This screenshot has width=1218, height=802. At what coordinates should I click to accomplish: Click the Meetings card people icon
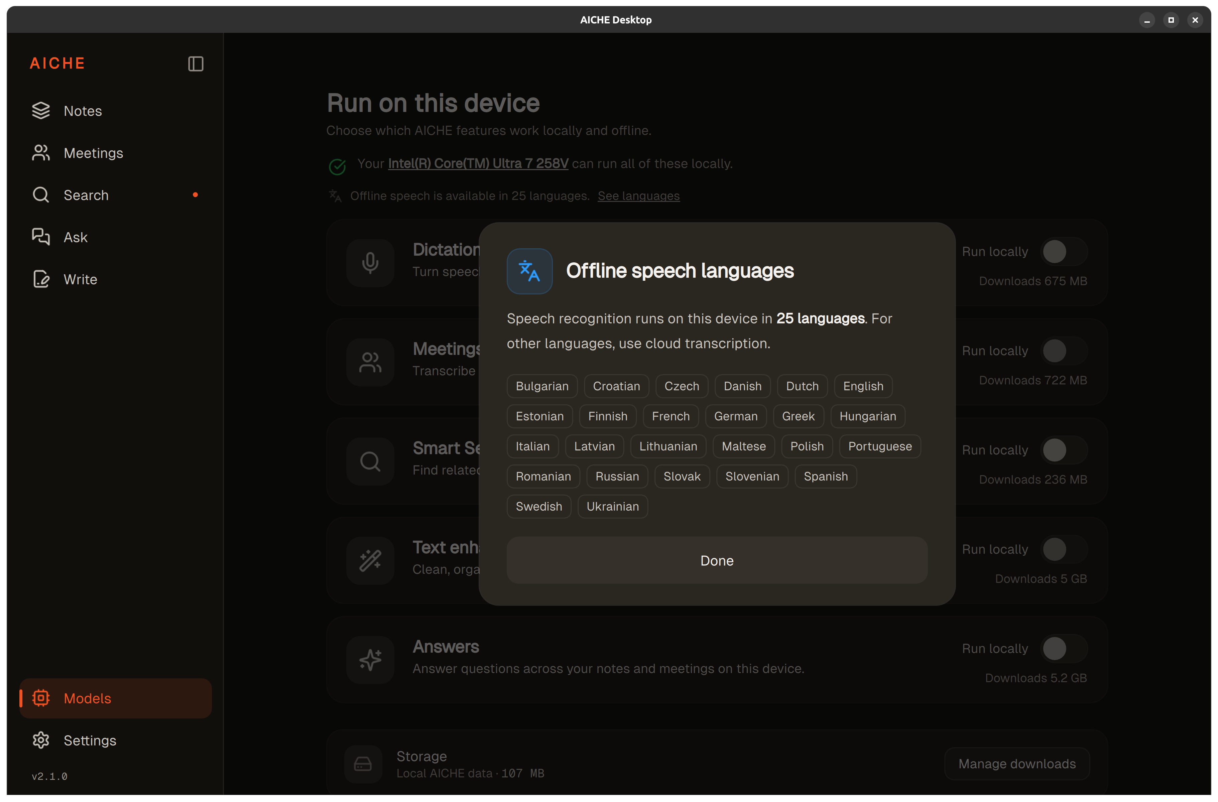pos(370,362)
